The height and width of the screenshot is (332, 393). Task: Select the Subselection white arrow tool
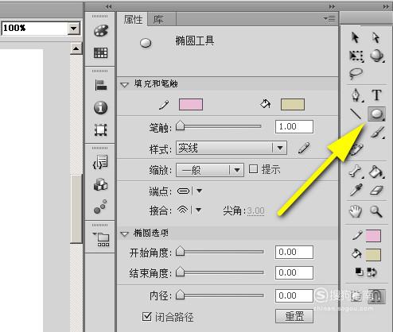click(x=375, y=37)
